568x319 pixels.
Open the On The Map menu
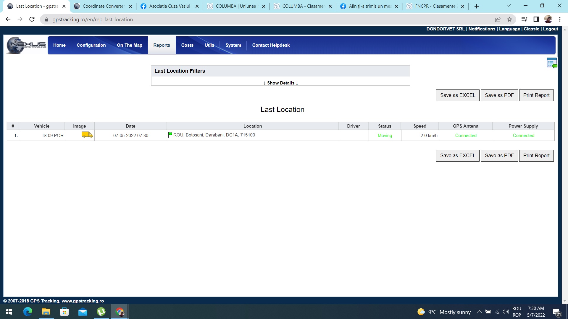click(129, 45)
